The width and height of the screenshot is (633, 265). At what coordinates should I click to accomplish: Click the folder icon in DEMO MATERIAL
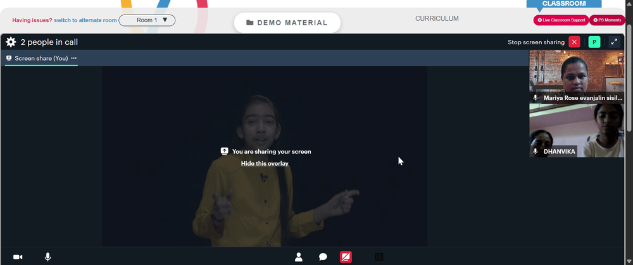250,23
